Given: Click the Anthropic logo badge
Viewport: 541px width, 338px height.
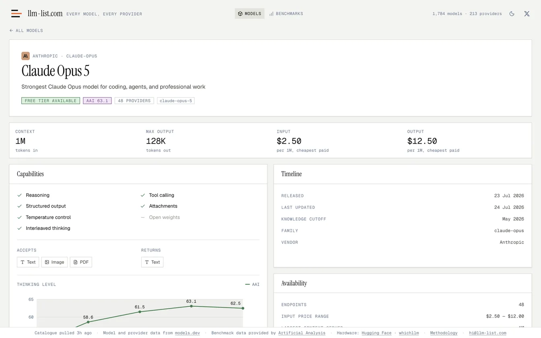Looking at the screenshot, I should tap(25, 56).
